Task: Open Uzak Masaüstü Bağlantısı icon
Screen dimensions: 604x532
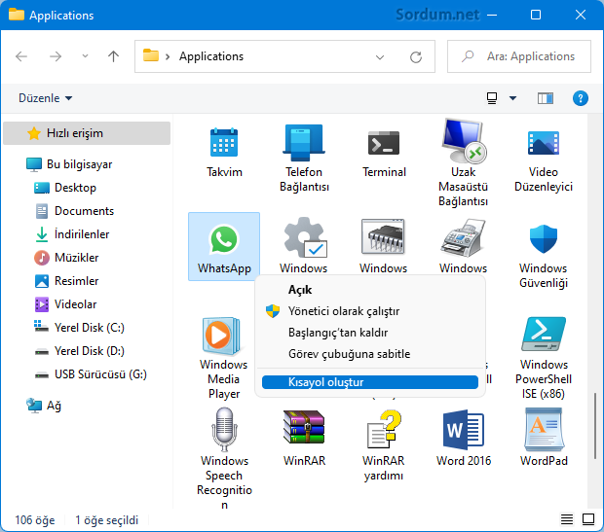Action: pyautogui.click(x=464, y=141)
